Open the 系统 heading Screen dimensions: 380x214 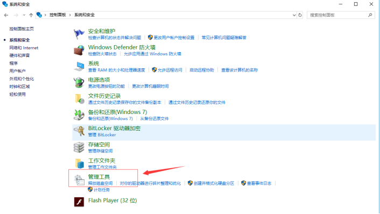click(94, 63)
